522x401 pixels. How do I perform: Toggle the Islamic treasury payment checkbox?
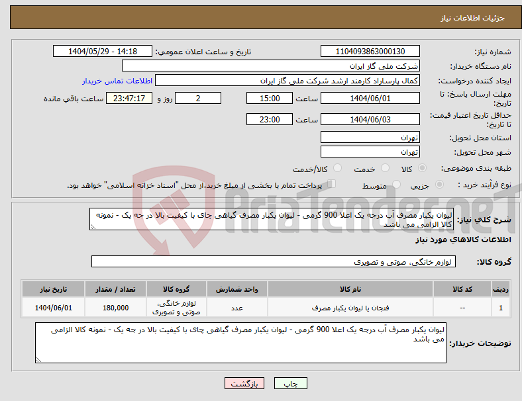point(332,184)
